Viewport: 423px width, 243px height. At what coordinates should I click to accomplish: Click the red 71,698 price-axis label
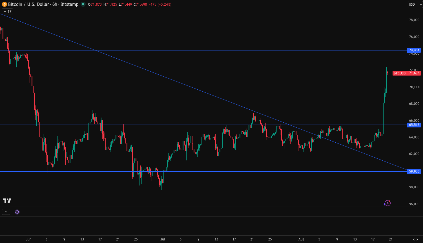tap(414, 73)
